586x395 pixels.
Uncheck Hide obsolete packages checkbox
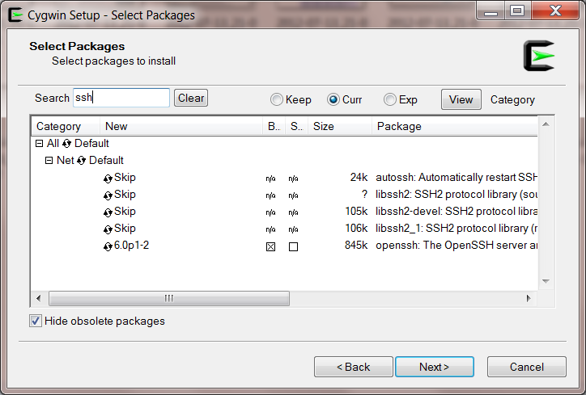pyautogui.click(x=36, y=321)
